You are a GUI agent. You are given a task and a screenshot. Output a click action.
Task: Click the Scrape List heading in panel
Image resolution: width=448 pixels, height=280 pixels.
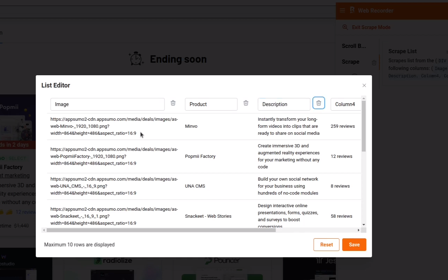402,51
